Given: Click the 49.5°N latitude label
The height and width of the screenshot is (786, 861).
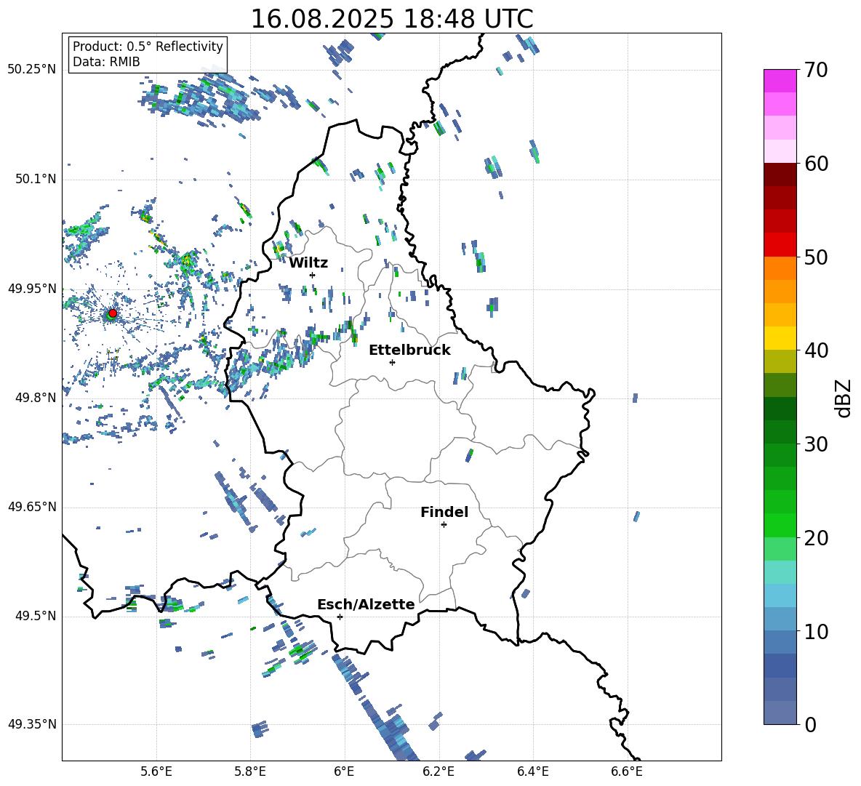Looking at the screenshot, I should (x=35, y=616).
